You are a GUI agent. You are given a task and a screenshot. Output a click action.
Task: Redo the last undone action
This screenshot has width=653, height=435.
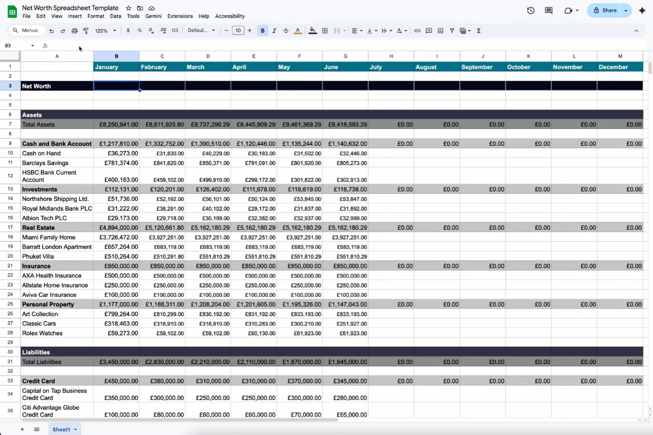[x=63, y=31]
